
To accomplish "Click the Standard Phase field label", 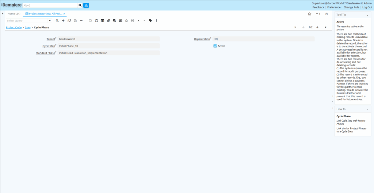I will pyautogui.click(x=45, y=53).
